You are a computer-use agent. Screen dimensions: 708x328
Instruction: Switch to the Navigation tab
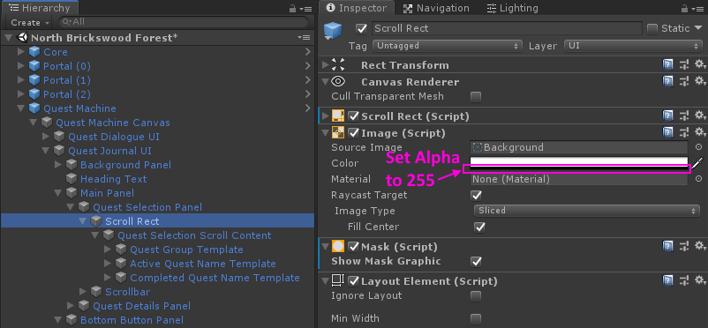436,8
